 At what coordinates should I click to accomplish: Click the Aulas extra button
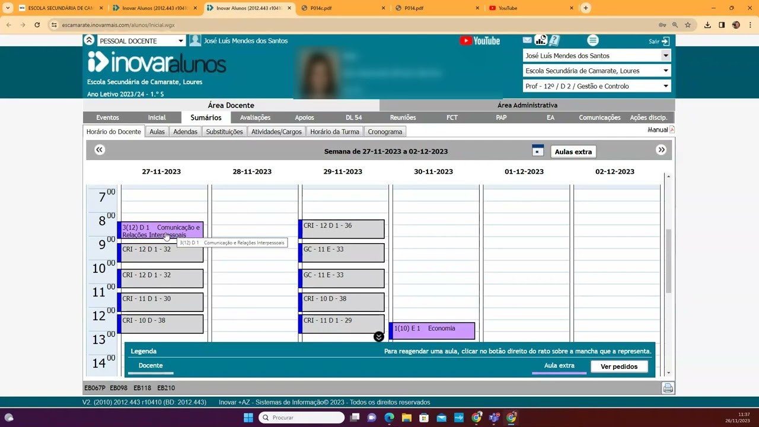pyautogui.click(x=573, y=151)
